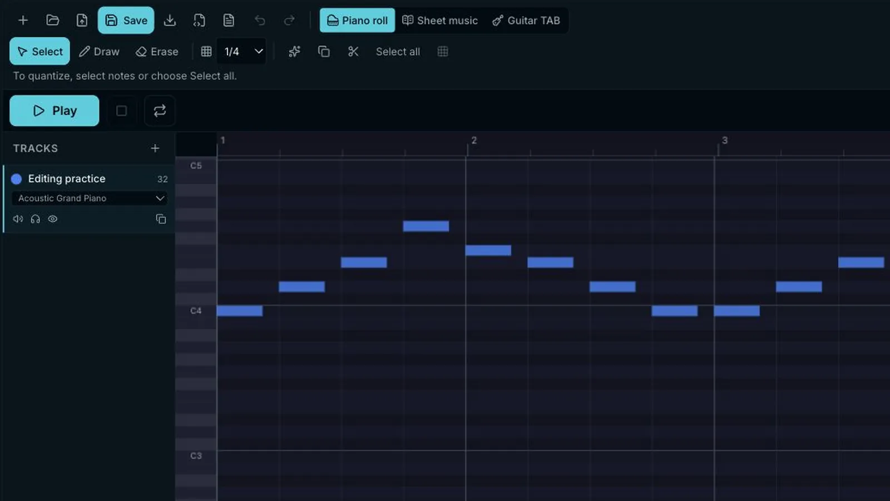890x501 pixels.
Task: Mute the Editing practice track
Action: pos(18,219)
